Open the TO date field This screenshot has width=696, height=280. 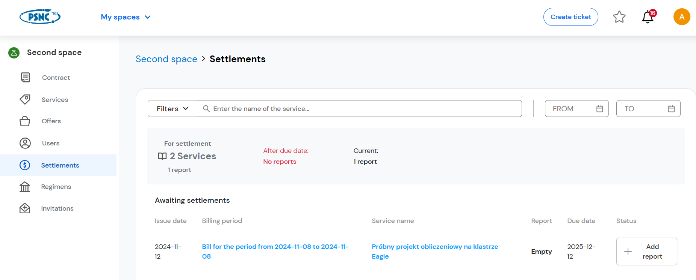[x=648, y=109]
